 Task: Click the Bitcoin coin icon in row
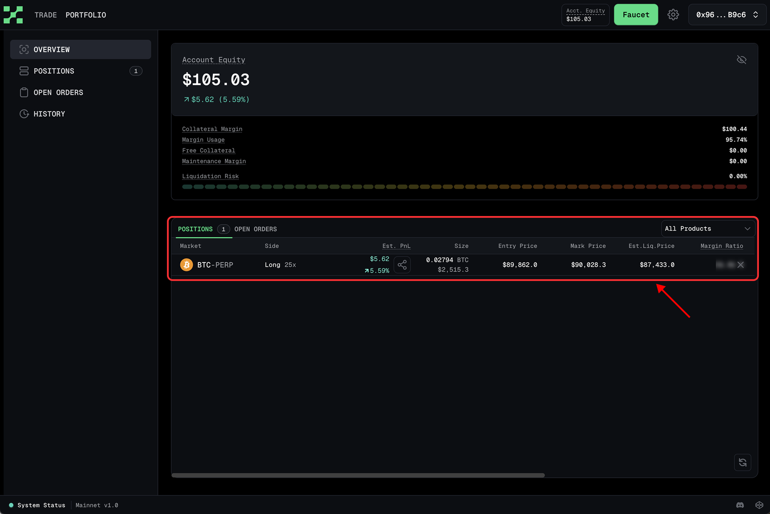[187, 265]
